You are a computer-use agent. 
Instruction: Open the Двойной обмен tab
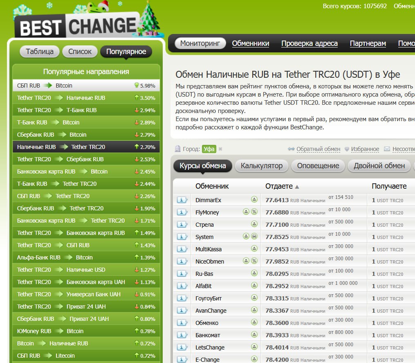click(x=379, y=166)
